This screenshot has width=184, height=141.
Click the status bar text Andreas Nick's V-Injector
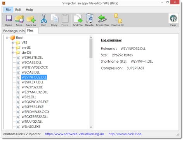click(22, 134)
